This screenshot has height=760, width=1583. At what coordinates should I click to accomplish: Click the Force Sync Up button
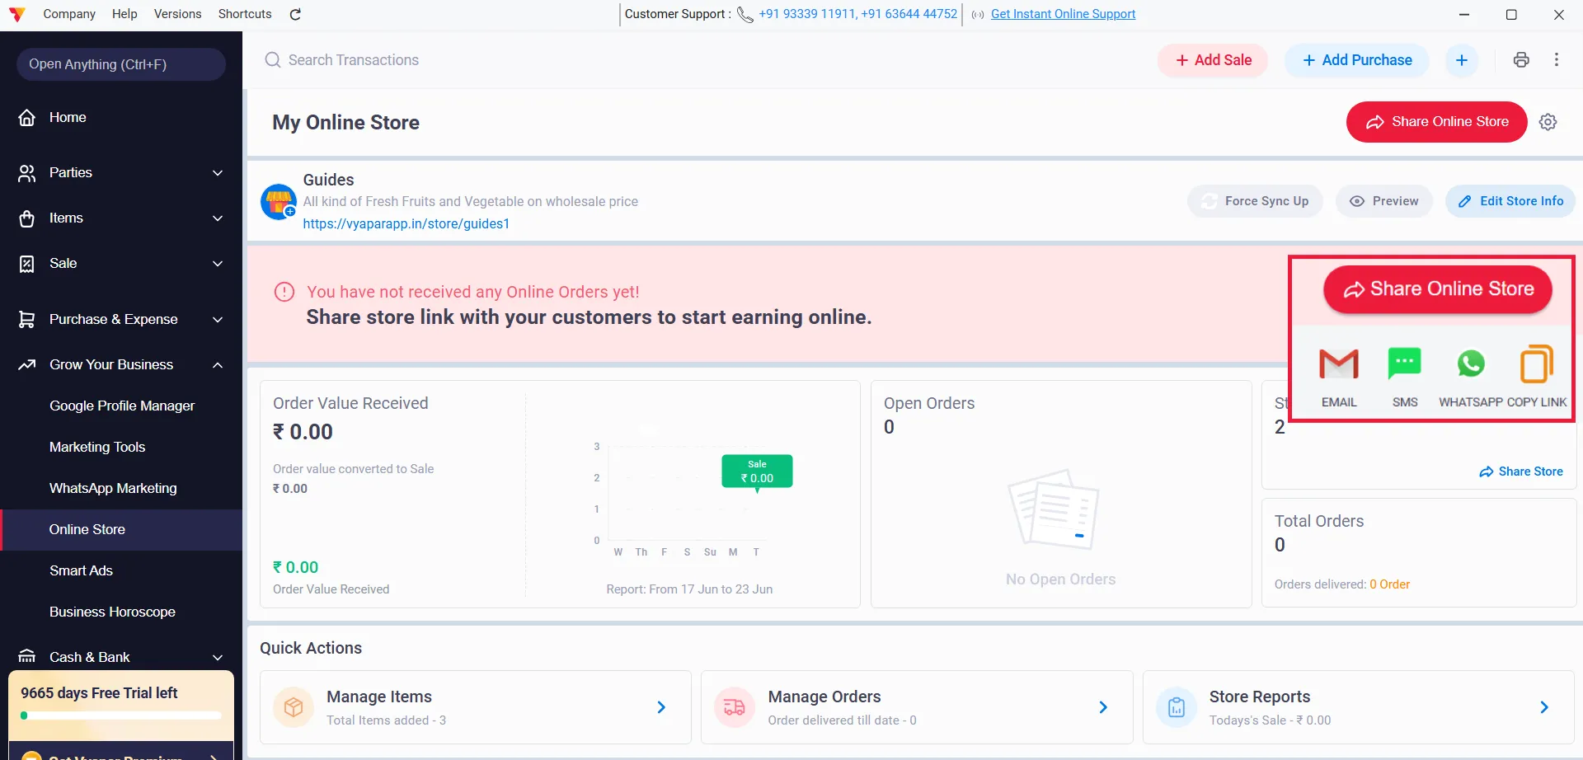[x=1255, y=201]
